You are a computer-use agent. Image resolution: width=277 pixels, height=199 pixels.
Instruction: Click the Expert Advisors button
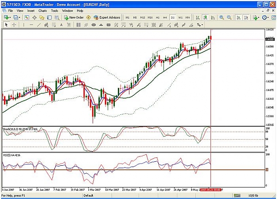[x=107, y=17]
